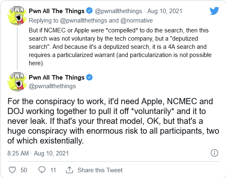Open Pwn All The Things name in main tweet
Screen dimensions: 226x178
point(57,78)
